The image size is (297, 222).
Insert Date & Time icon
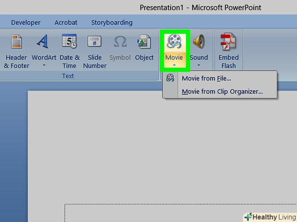click(x=69, y=41)
